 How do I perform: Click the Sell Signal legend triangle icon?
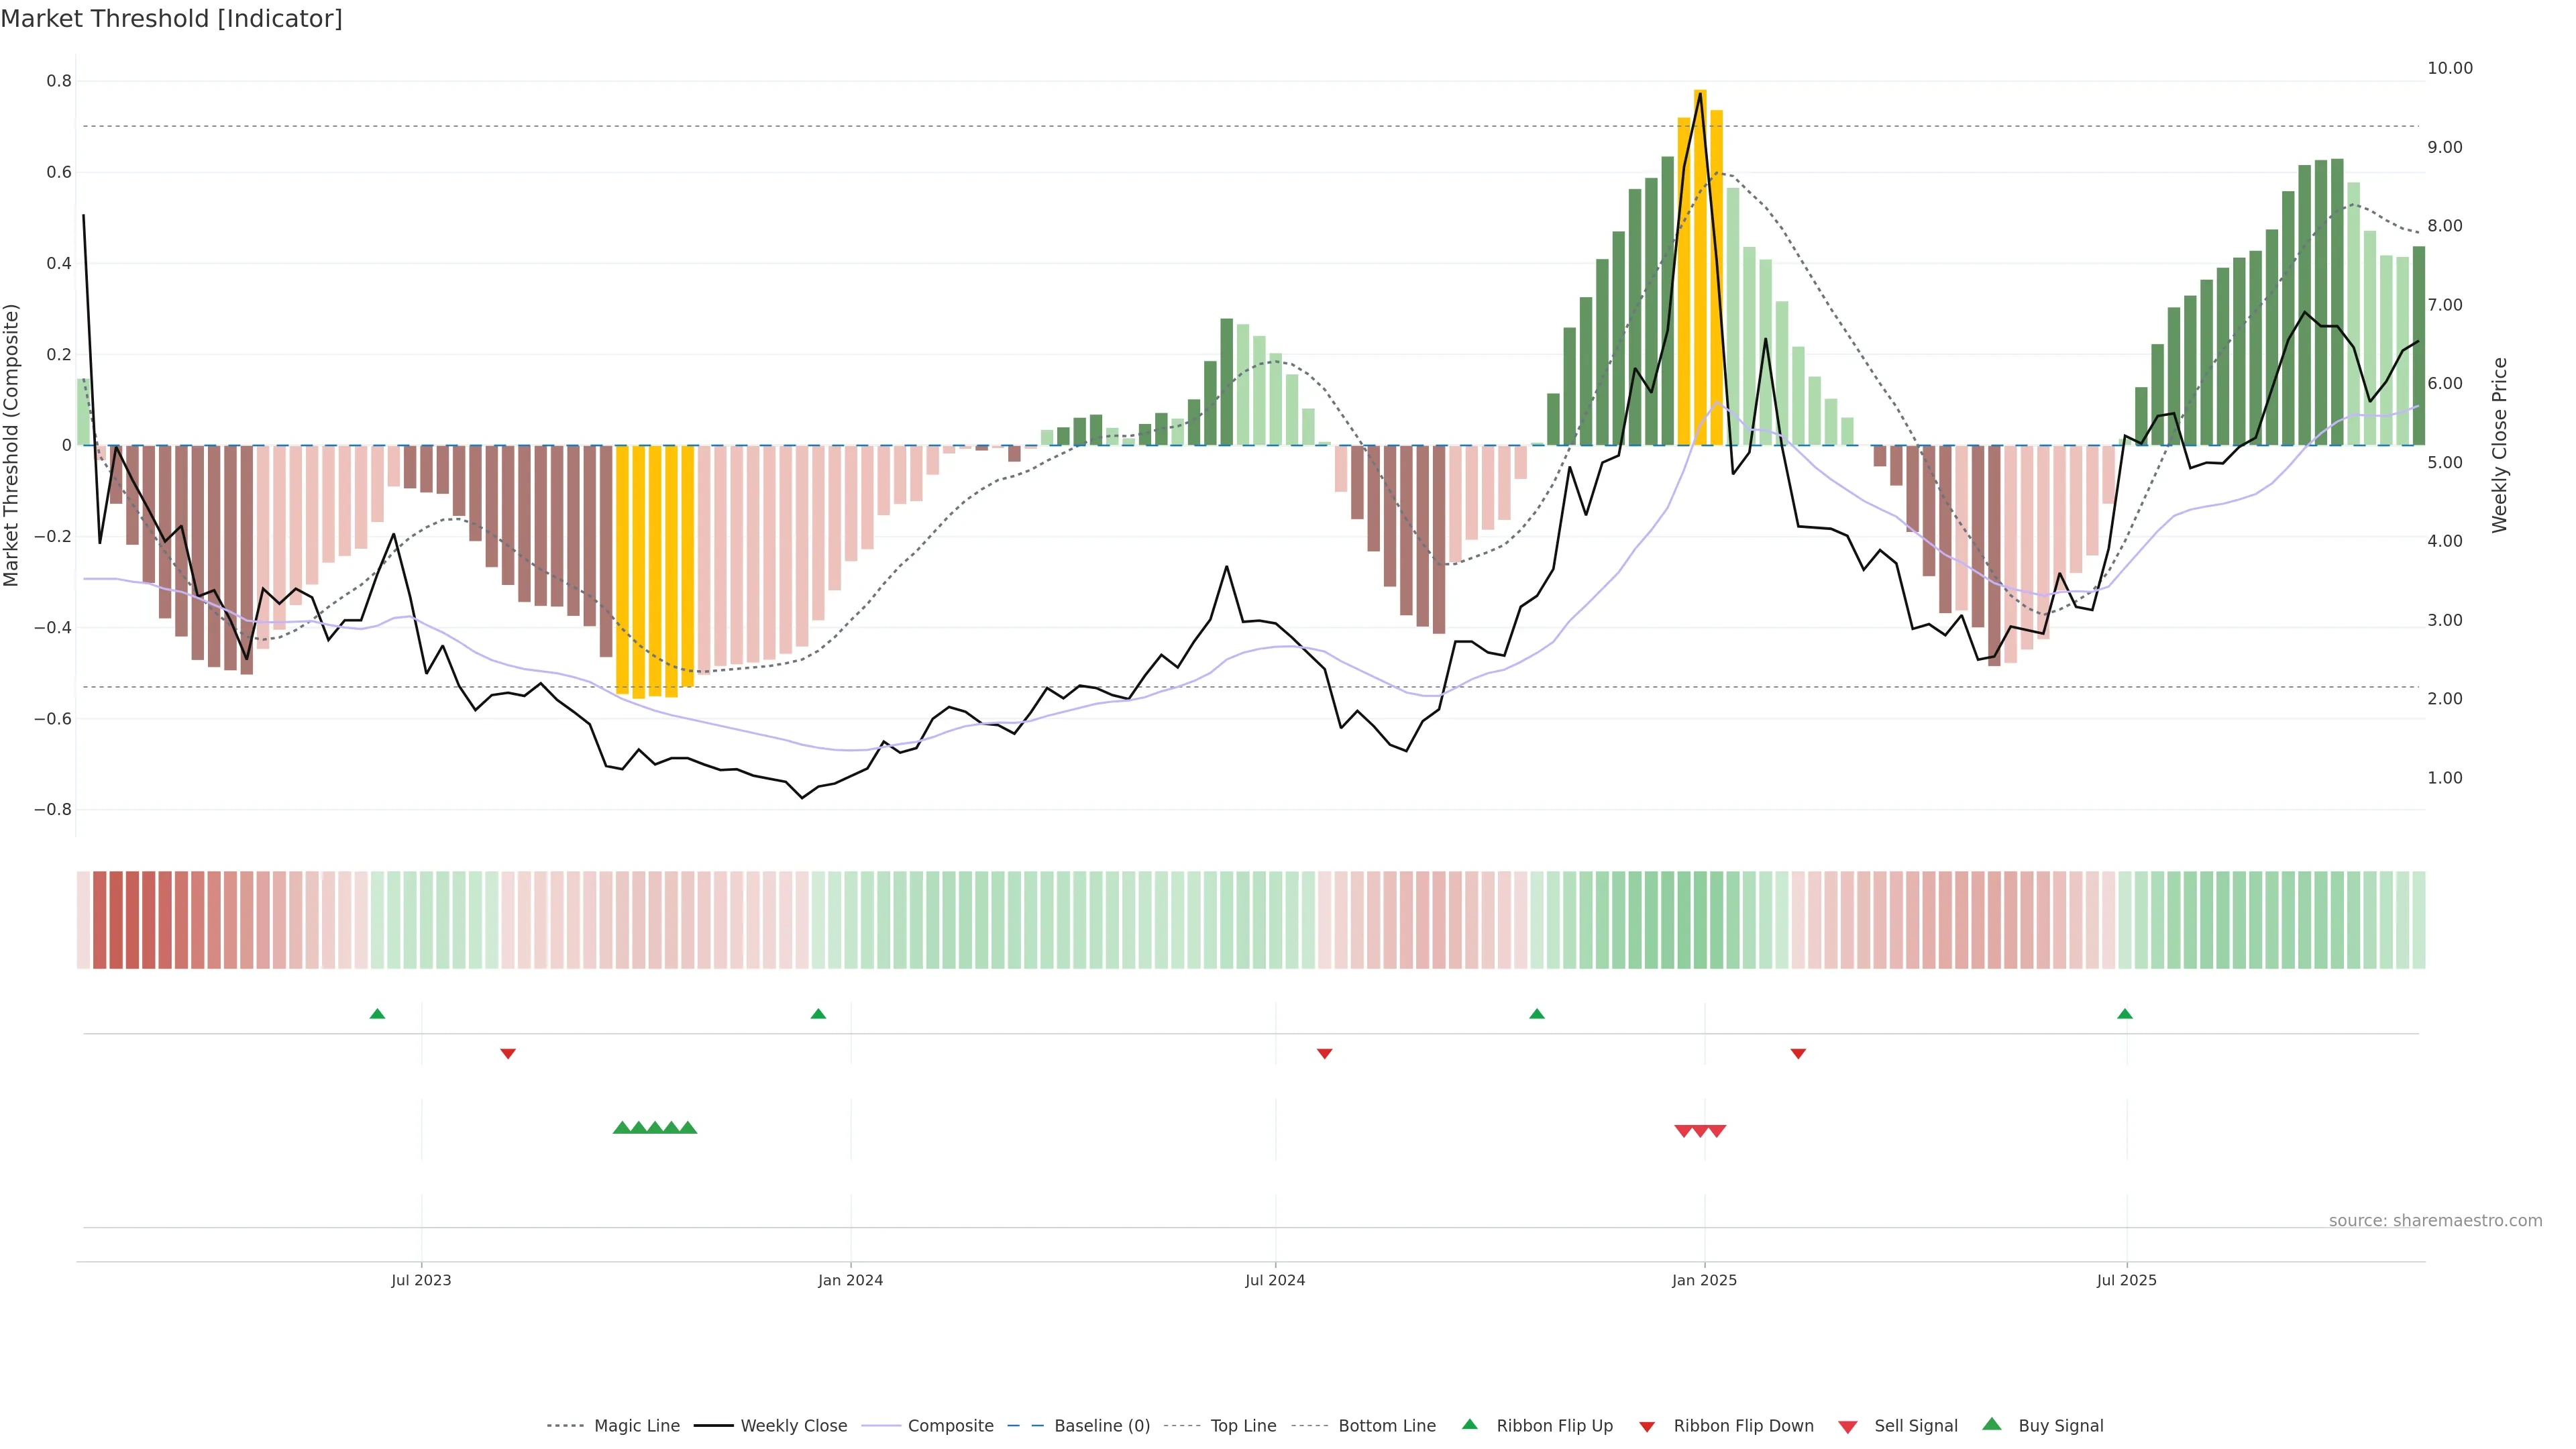point(1847,1426)
